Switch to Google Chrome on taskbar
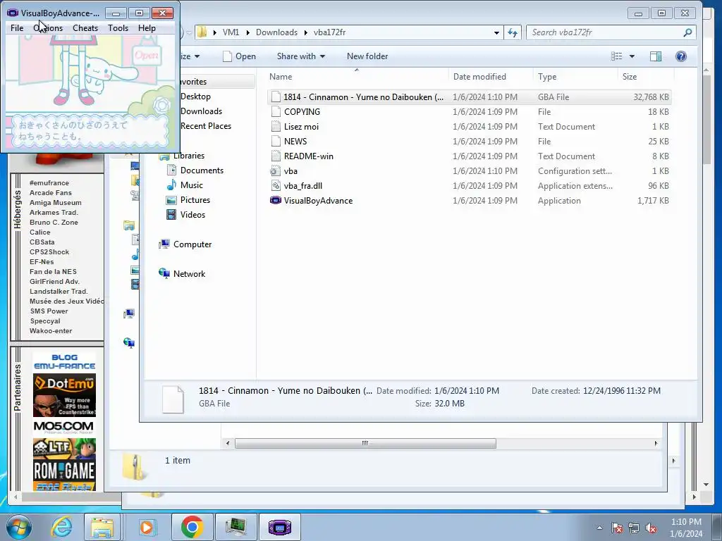Screen dimensions: 722x541 (192, 527)
